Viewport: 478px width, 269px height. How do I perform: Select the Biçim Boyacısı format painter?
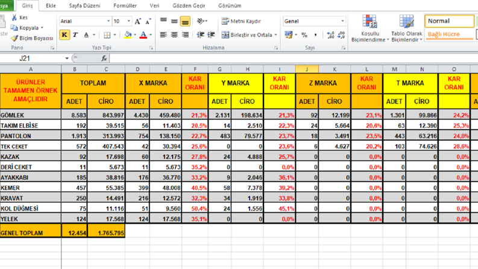click(x=32, y=38)
